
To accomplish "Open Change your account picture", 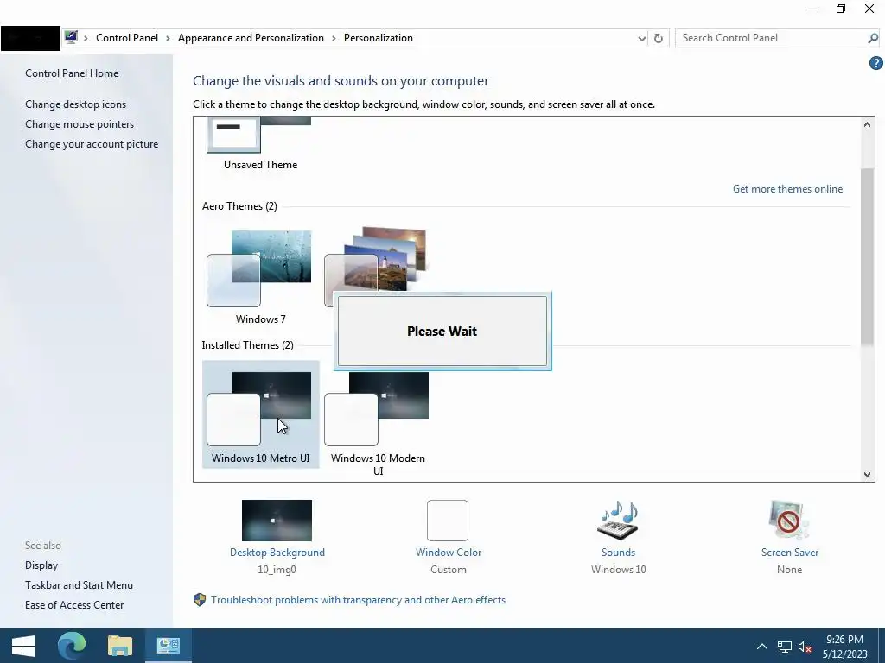I will [x=92, y=144].
